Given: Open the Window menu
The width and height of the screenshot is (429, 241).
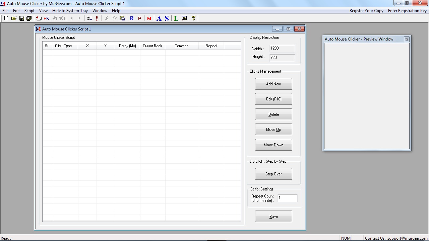Looking at the screenshot, I should 100,10.
